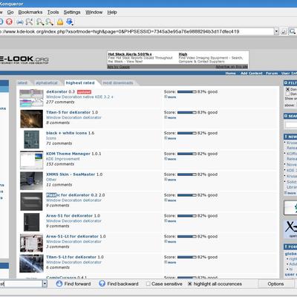297x297 pixels.
Task: Click the KDE-LOOK.ORG site logo
Action: (25, 60)
